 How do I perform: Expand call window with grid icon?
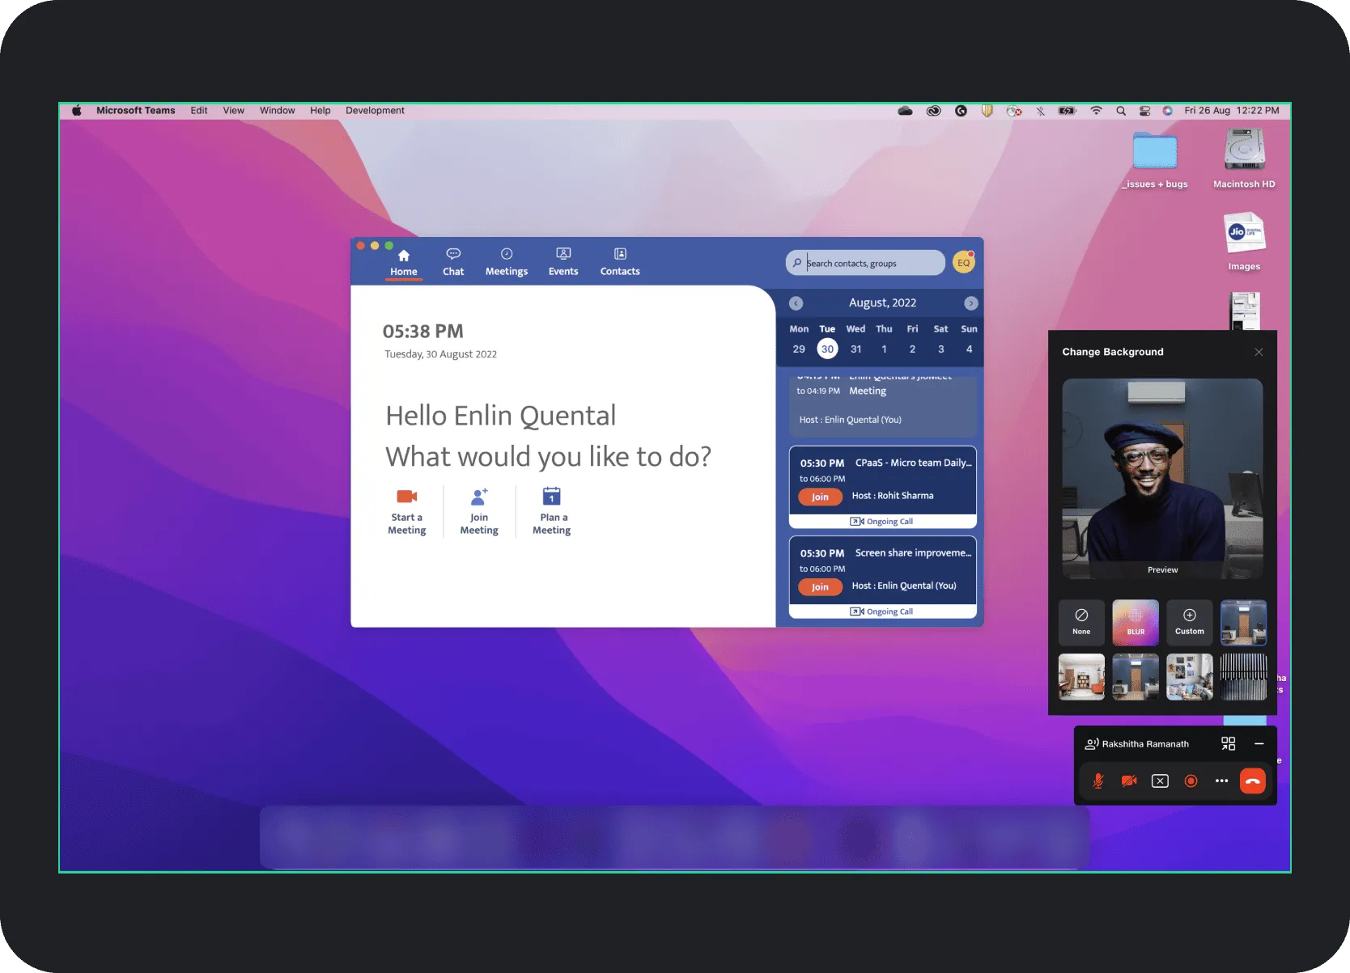(1228, 744)
